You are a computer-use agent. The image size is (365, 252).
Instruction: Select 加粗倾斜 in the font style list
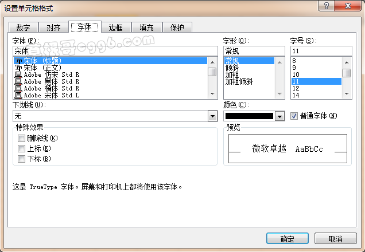click(x=239, y=81)
